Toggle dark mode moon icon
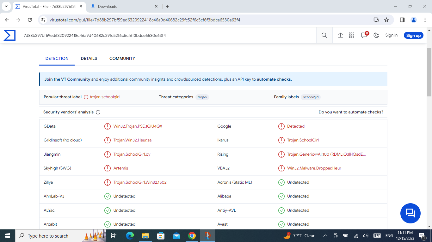 [376, 35]
